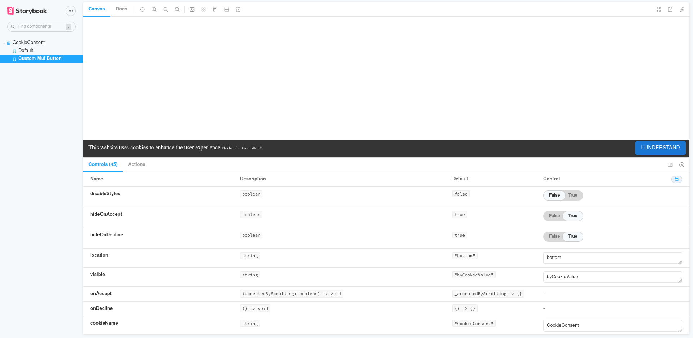Switch to the Docs tab

[x=121, y=9]
